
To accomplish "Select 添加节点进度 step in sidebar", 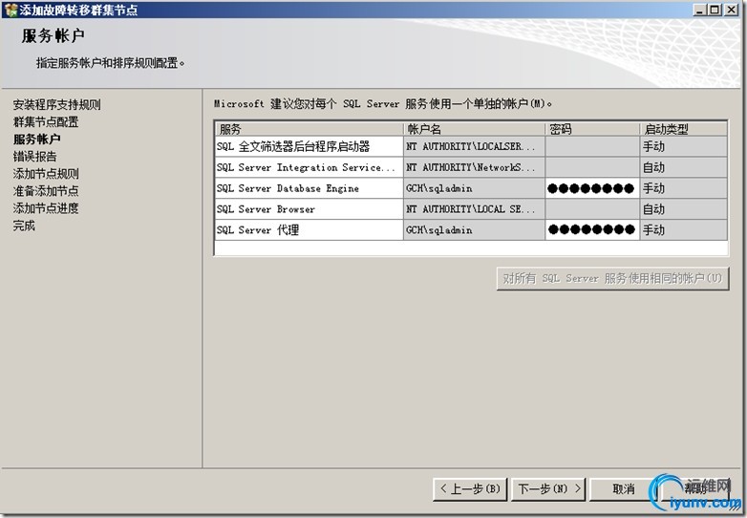I will pos(46,208).
